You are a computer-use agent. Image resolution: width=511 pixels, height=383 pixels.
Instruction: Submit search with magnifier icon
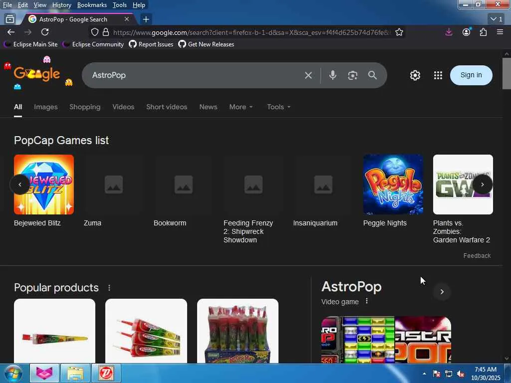(x=372, y=75)
